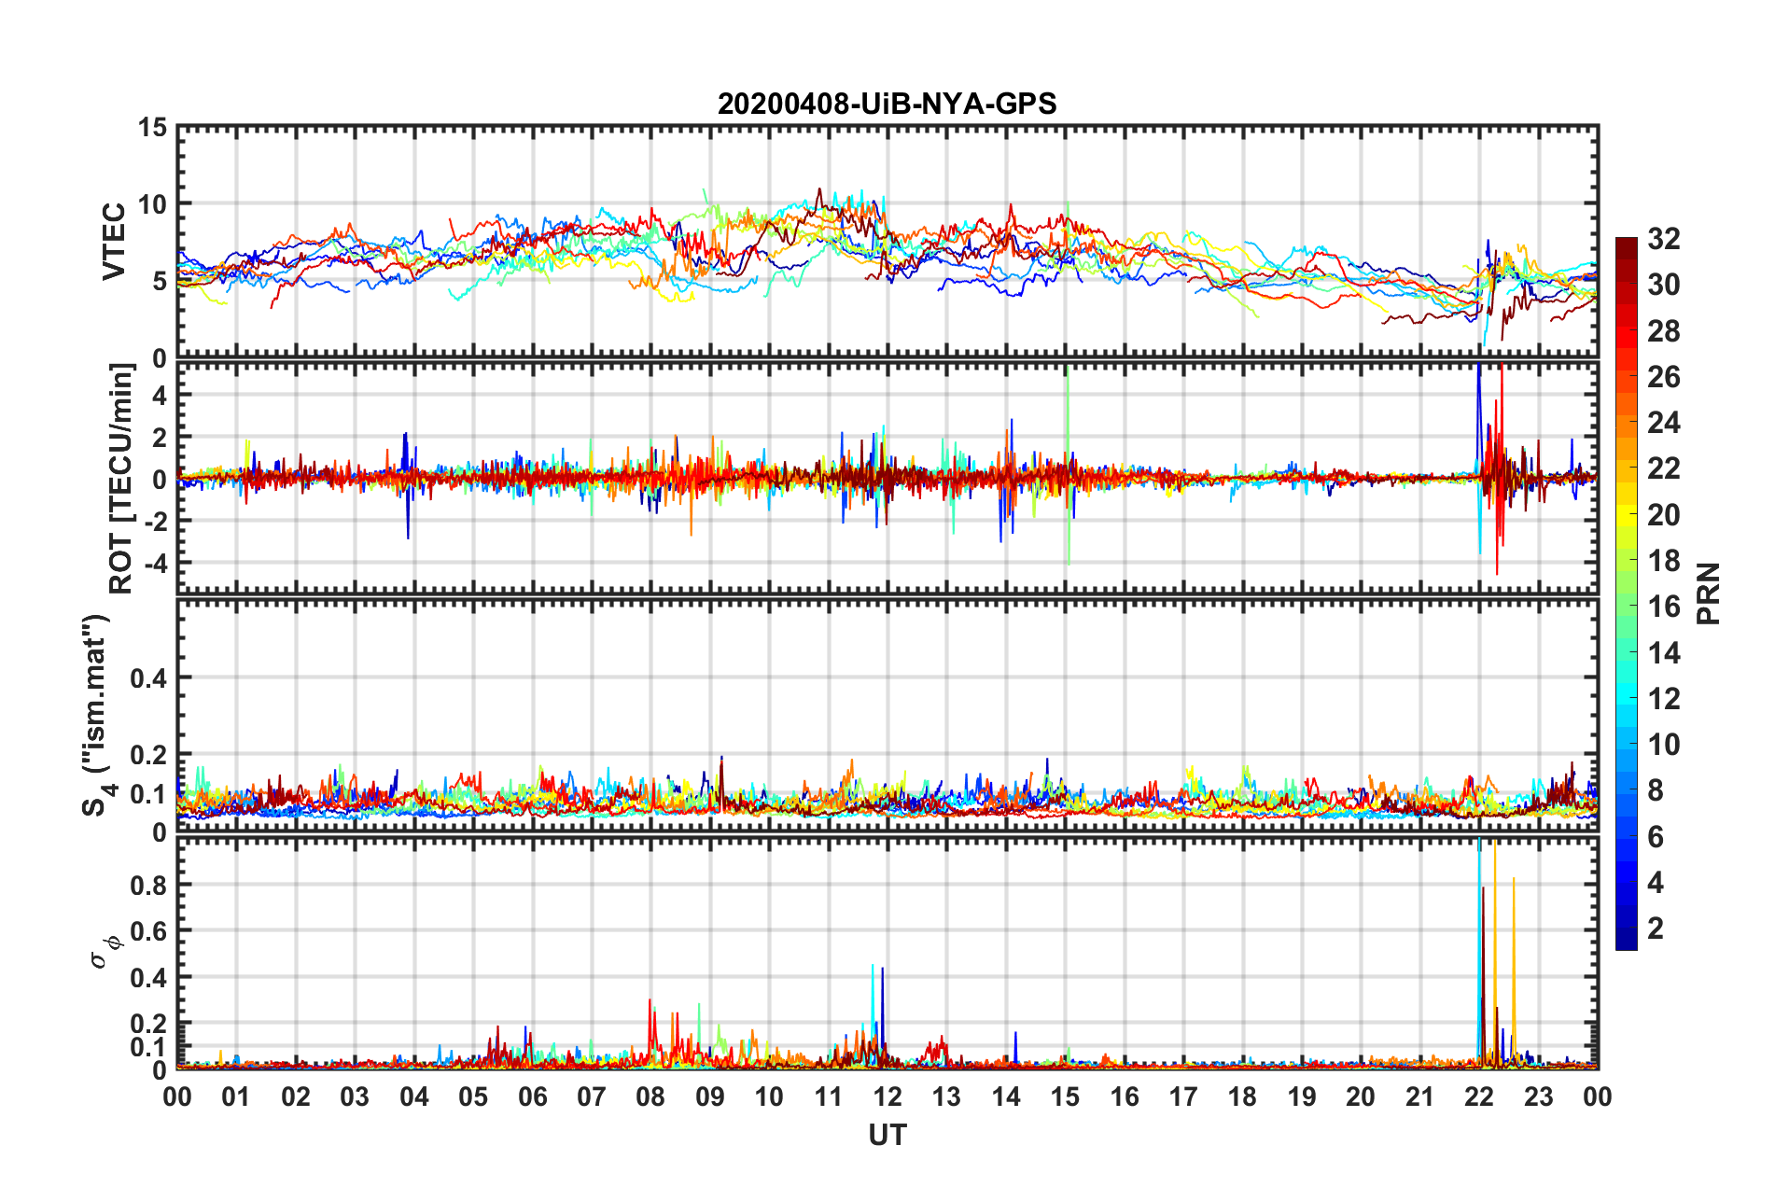Click ROT axis tick label -2
The image size is (1775, 1187).
[x=155, y=522]
